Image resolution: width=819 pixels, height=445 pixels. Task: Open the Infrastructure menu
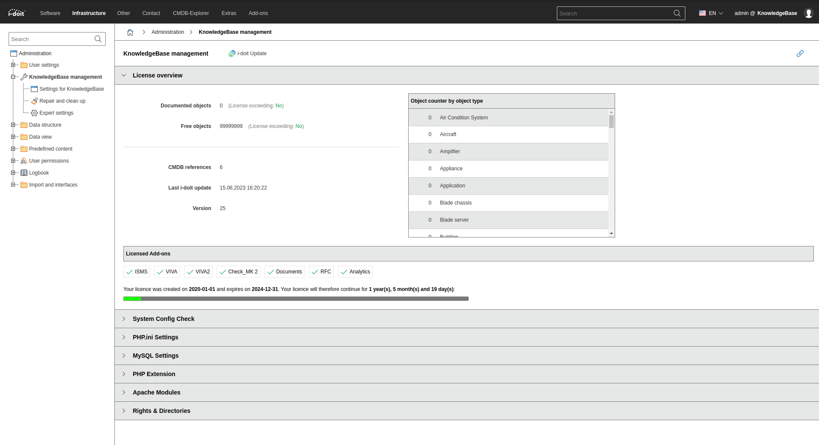[89, 13]
